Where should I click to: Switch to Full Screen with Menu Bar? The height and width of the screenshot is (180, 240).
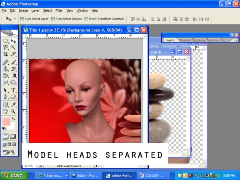9,144
